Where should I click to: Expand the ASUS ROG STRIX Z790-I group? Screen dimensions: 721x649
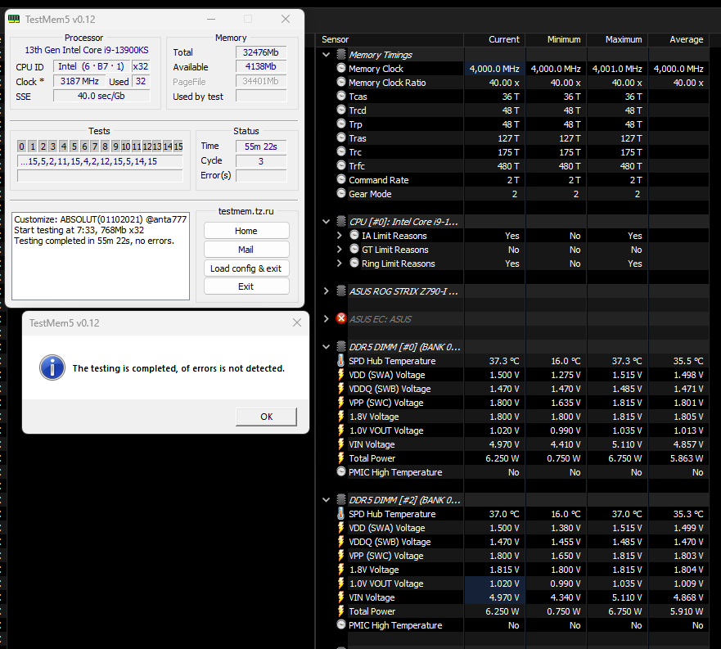[326, 291]
